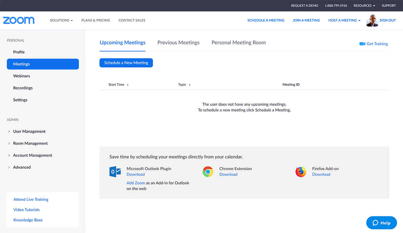Click the Zoom logo

[x=18, y=20]
